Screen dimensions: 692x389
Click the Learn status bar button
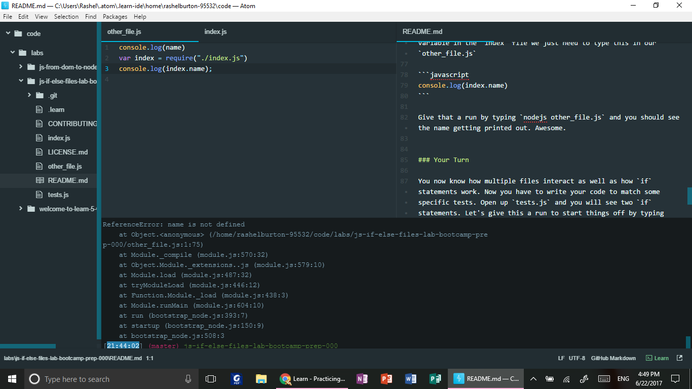click(657, 358)
